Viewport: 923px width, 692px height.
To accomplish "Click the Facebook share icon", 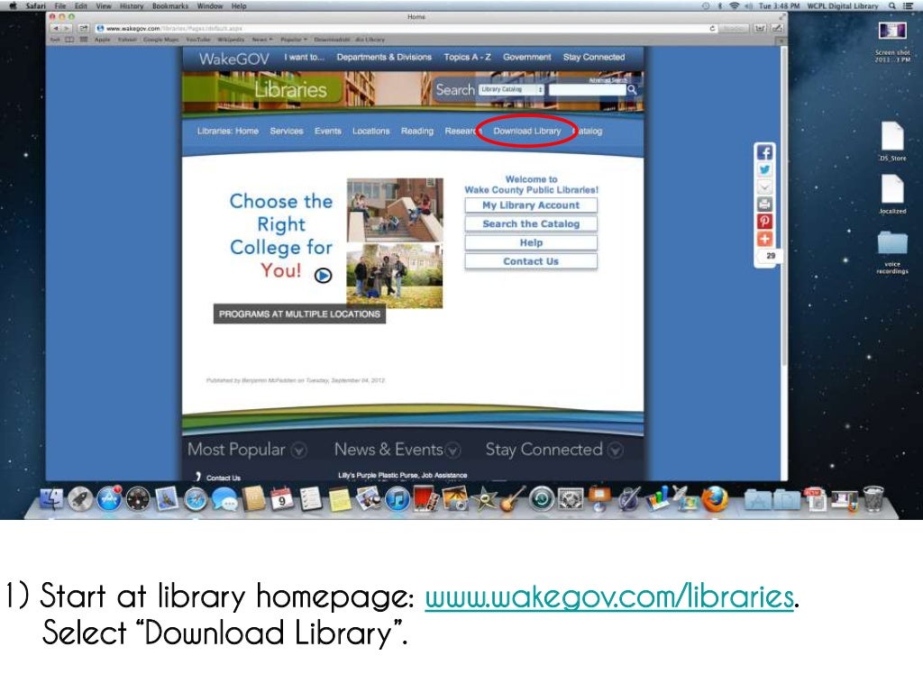I will point(764,152).
